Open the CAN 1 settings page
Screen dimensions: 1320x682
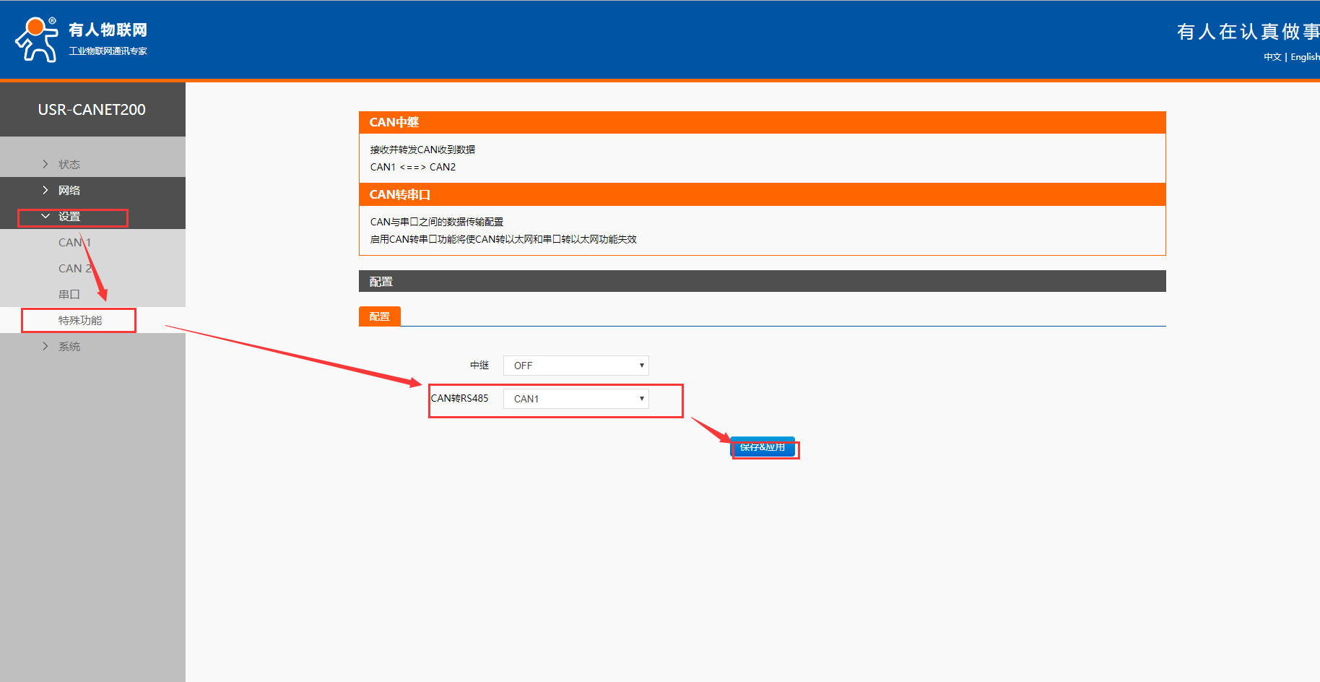pos(74,243)
